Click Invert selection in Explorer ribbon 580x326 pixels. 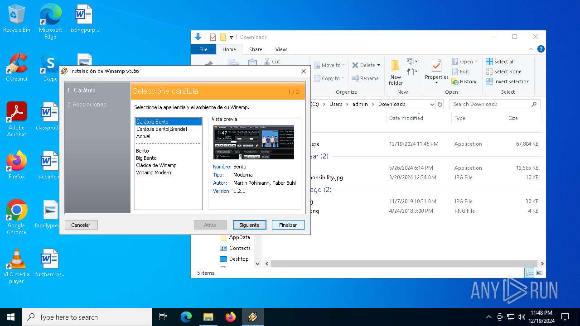tap(507, 81)
